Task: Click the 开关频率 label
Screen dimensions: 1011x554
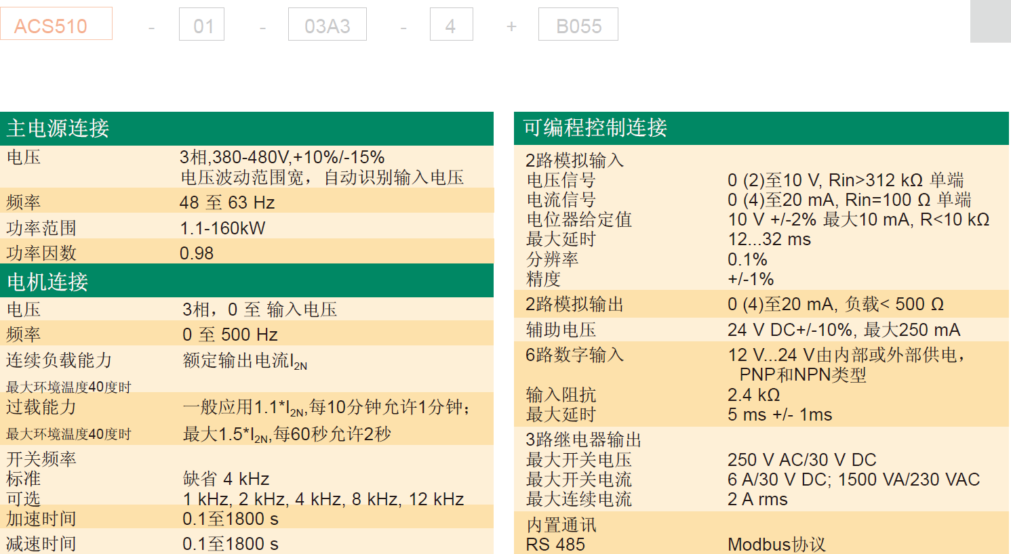Action: [41, 459]
